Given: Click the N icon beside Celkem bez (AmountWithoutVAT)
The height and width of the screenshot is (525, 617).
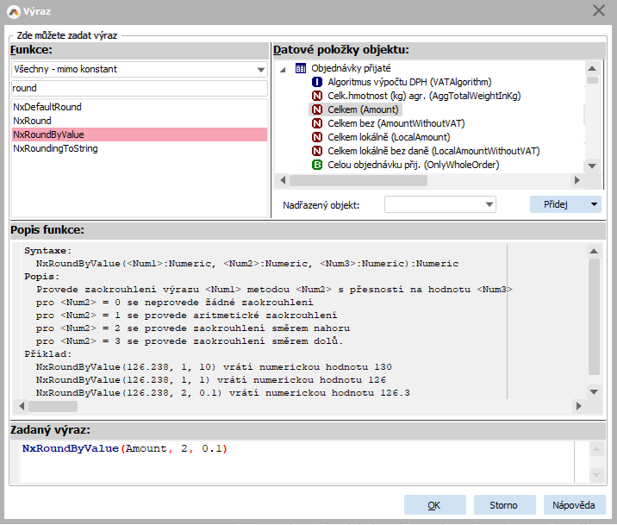Looking at the screenshot, I should [317, 123].
